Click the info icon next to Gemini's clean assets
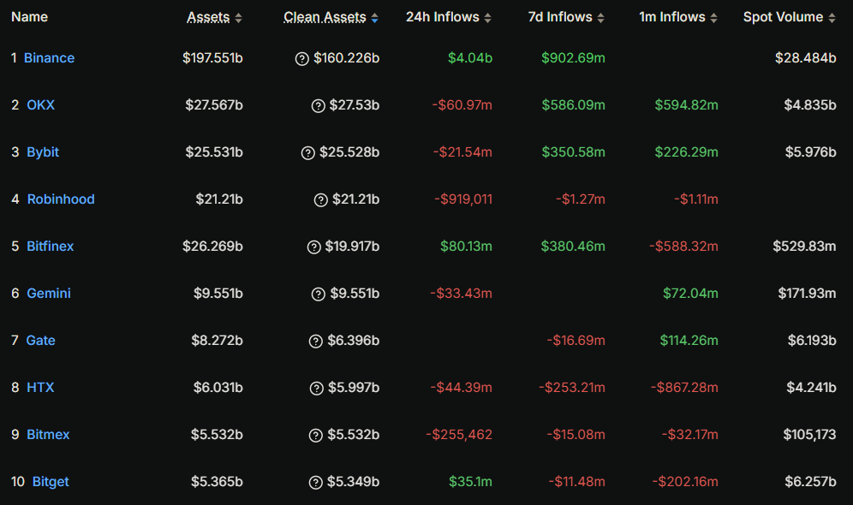Screen dimensions: 853x505 [318, 294]
